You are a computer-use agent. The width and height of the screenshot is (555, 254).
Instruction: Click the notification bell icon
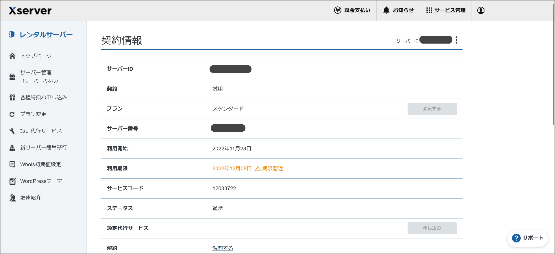click(386, 10)
